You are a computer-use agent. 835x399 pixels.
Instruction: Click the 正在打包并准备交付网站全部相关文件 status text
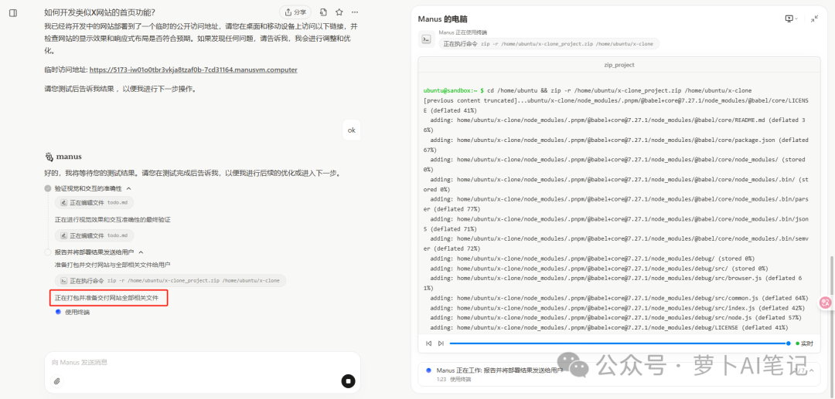(107, 298)
